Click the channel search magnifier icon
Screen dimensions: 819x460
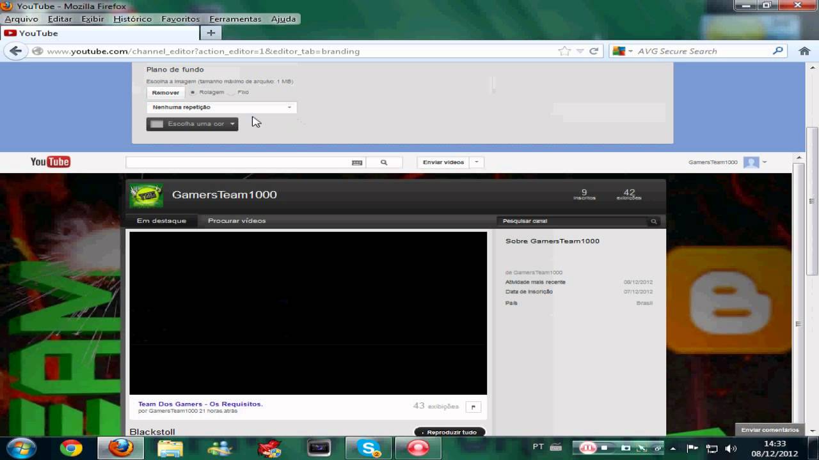click(x=653, y=221)
